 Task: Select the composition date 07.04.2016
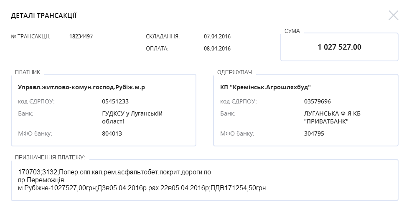217,36
